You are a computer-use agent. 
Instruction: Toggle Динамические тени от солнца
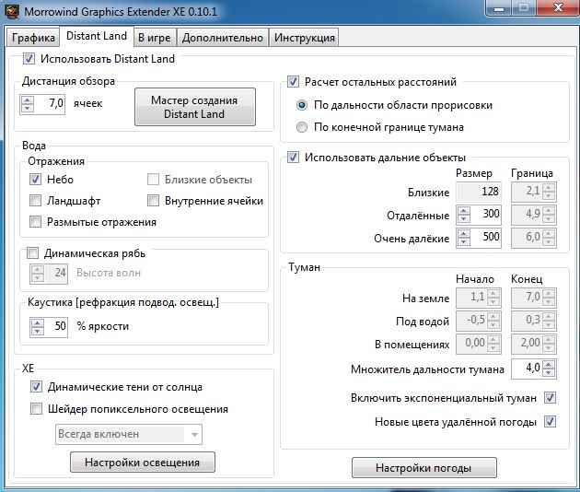[x=36, y=387]
